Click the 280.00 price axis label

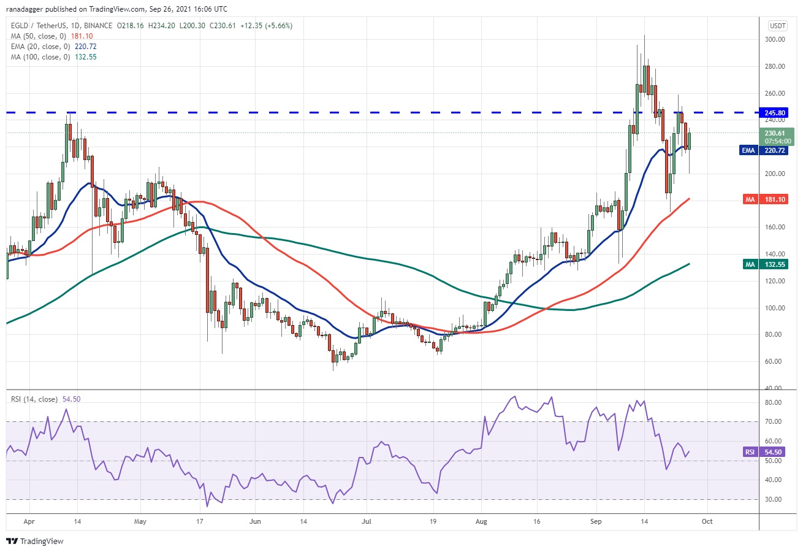pyautogui.click(x=775, y=66)
